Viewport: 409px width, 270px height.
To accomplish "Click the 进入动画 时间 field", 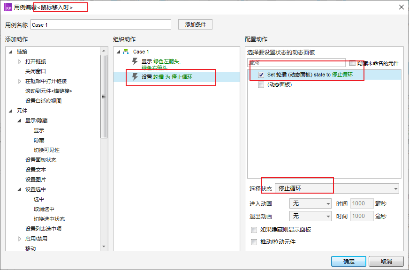I will point(362,203).
